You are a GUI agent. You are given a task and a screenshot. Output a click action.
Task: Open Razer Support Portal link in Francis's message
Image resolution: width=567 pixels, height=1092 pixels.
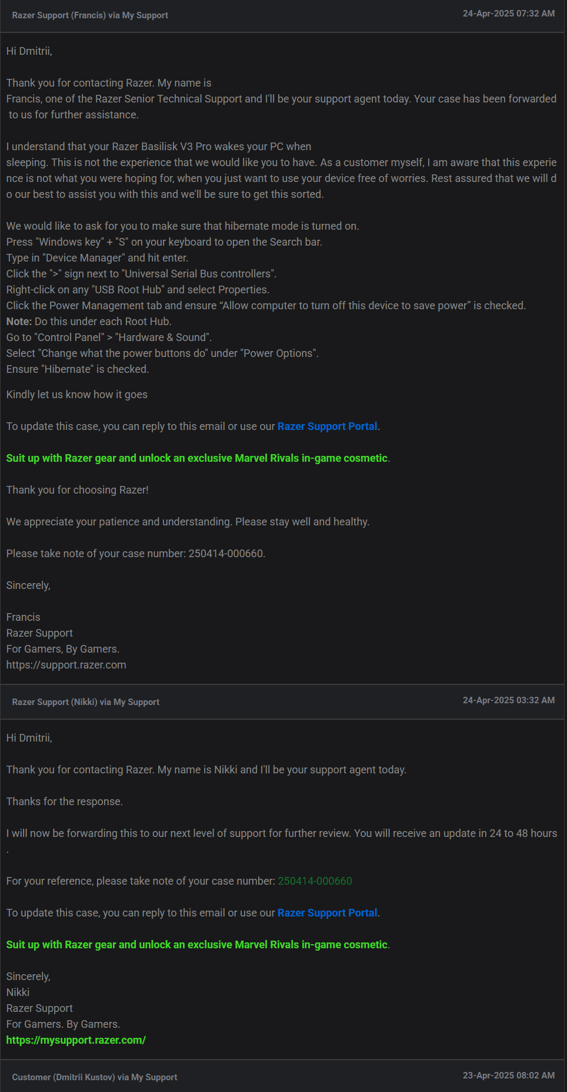click(327, 426)
